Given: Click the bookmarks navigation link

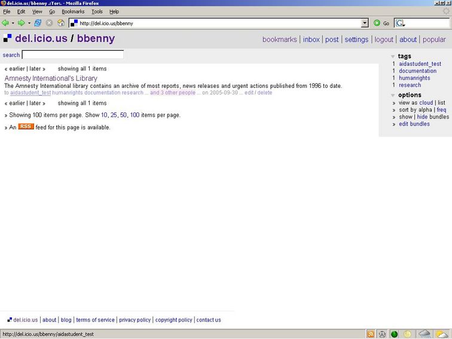Looking at the screenshot, I should point(280,39).
